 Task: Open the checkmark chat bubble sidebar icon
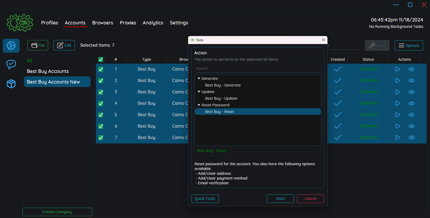11,64
